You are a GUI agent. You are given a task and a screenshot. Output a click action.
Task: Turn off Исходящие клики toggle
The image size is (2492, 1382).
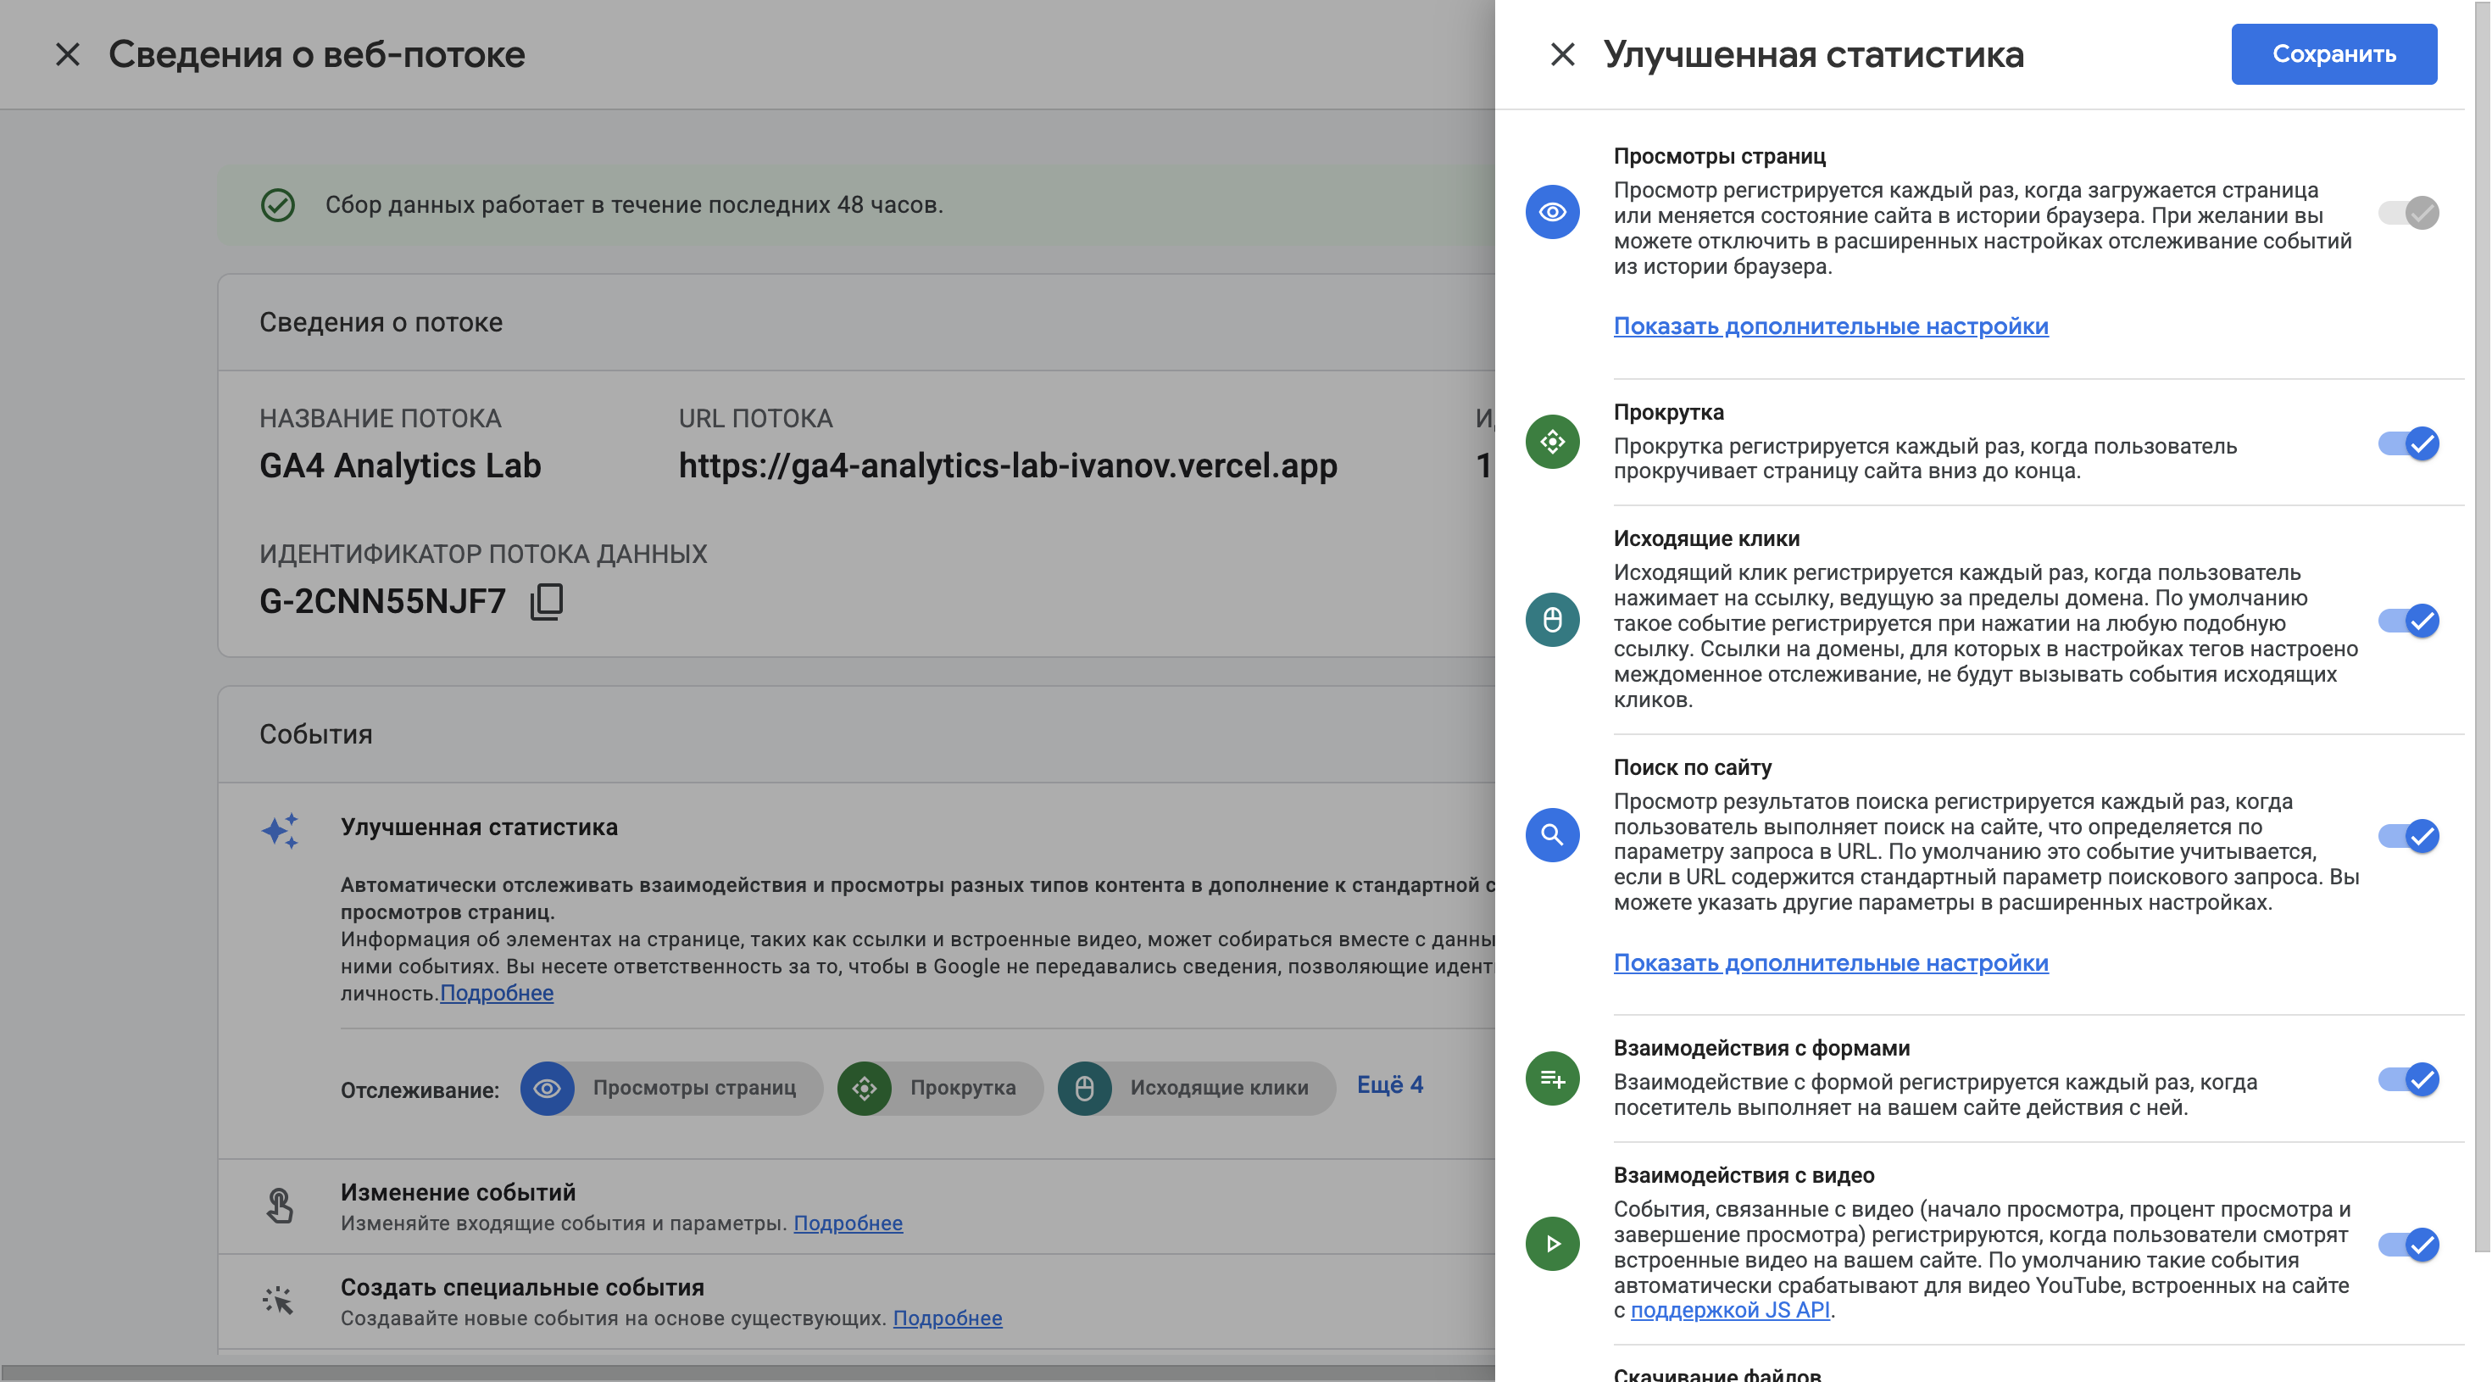(x=2408, y=621)
